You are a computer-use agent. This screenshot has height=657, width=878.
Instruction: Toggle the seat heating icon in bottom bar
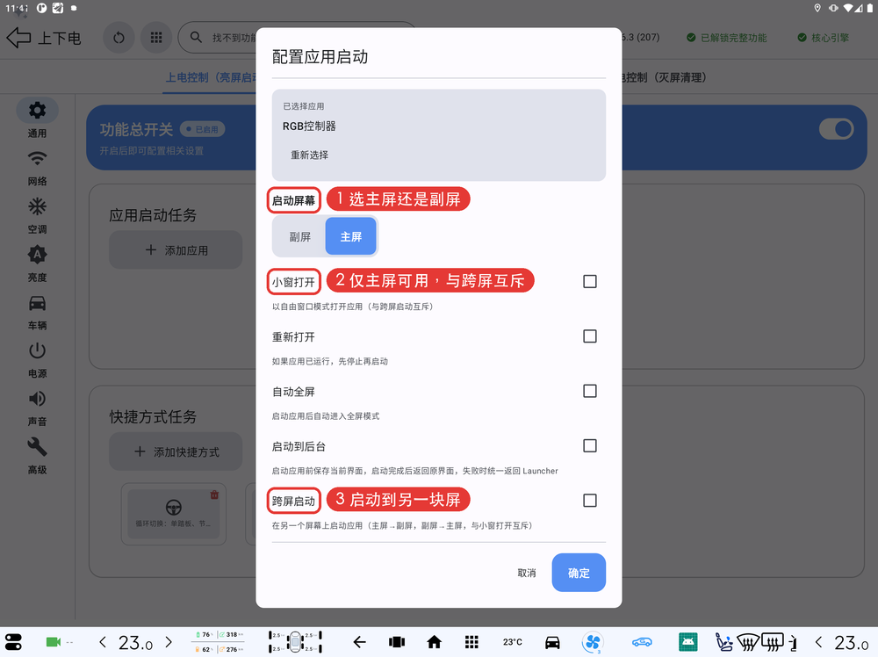coord(724,642)
